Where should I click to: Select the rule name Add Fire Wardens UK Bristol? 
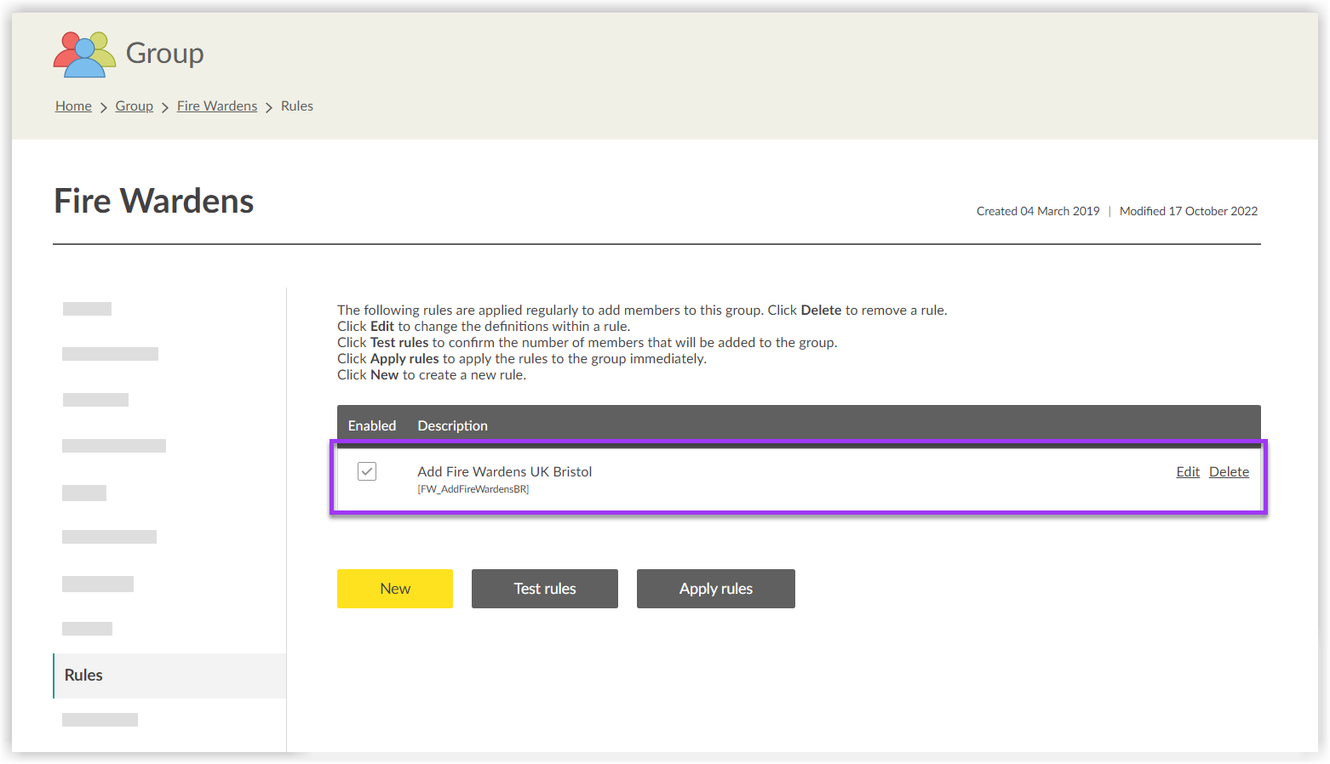[x=504, y=472]
